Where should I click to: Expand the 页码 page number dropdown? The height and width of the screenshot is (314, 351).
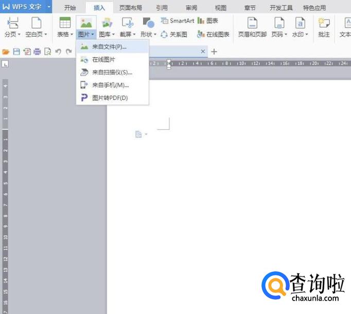(279, 34)
